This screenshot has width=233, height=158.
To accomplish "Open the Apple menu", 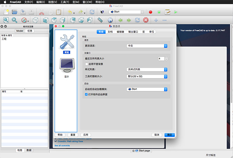I will (5, 2).
